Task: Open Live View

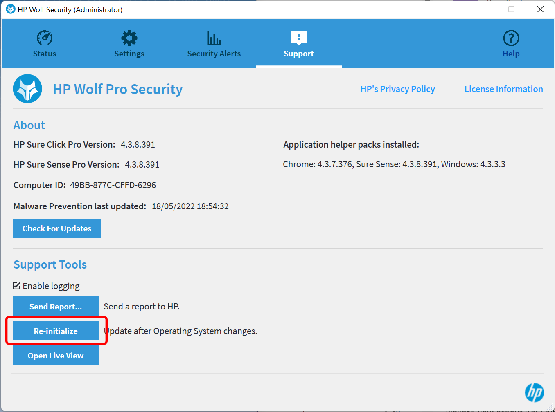Action: [55, 355]
